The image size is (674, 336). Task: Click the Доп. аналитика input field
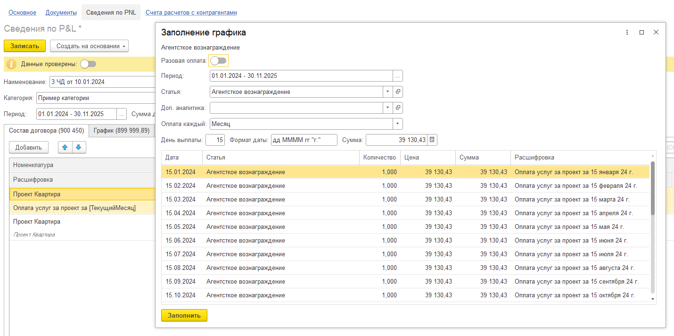tap(296, 108)
